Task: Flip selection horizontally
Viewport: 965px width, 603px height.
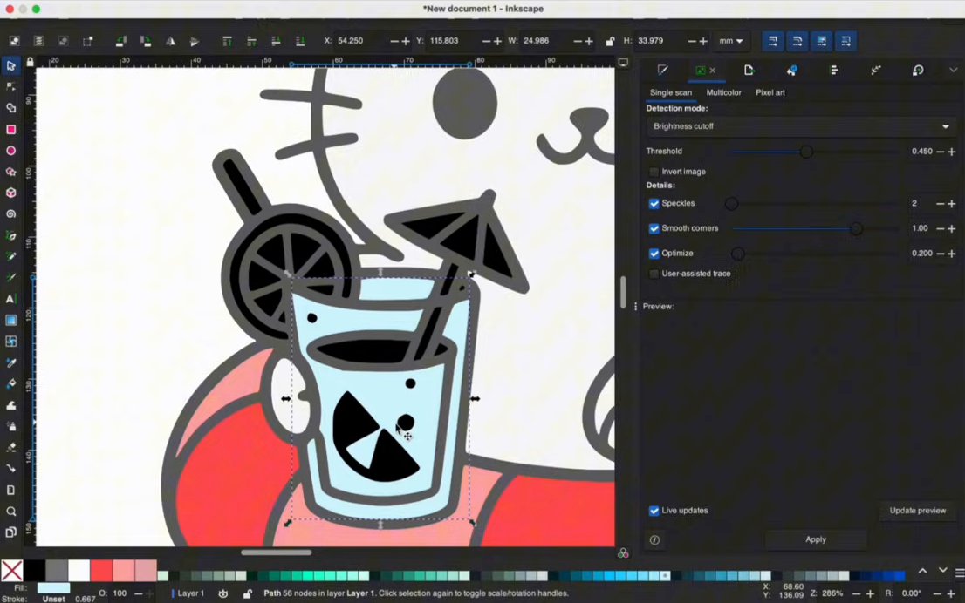Action: [x=170, y=41]
